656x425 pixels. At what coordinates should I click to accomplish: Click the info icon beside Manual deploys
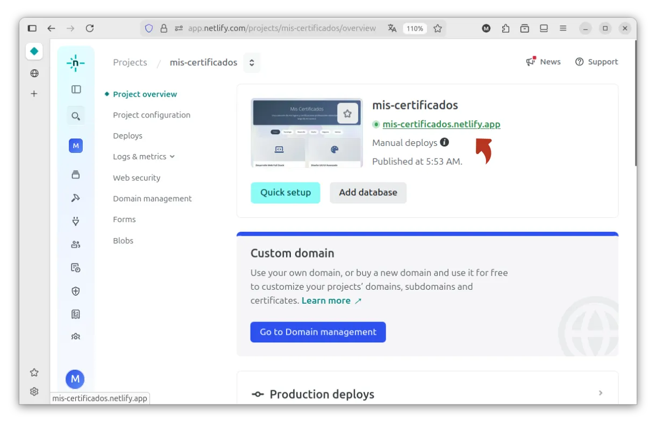445,142
